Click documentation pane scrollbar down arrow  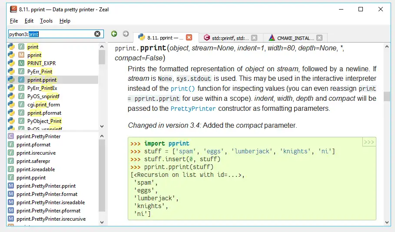coord(387,222)
